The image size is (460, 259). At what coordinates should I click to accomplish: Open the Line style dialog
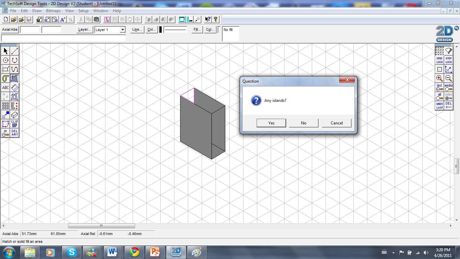coord(136,30)
